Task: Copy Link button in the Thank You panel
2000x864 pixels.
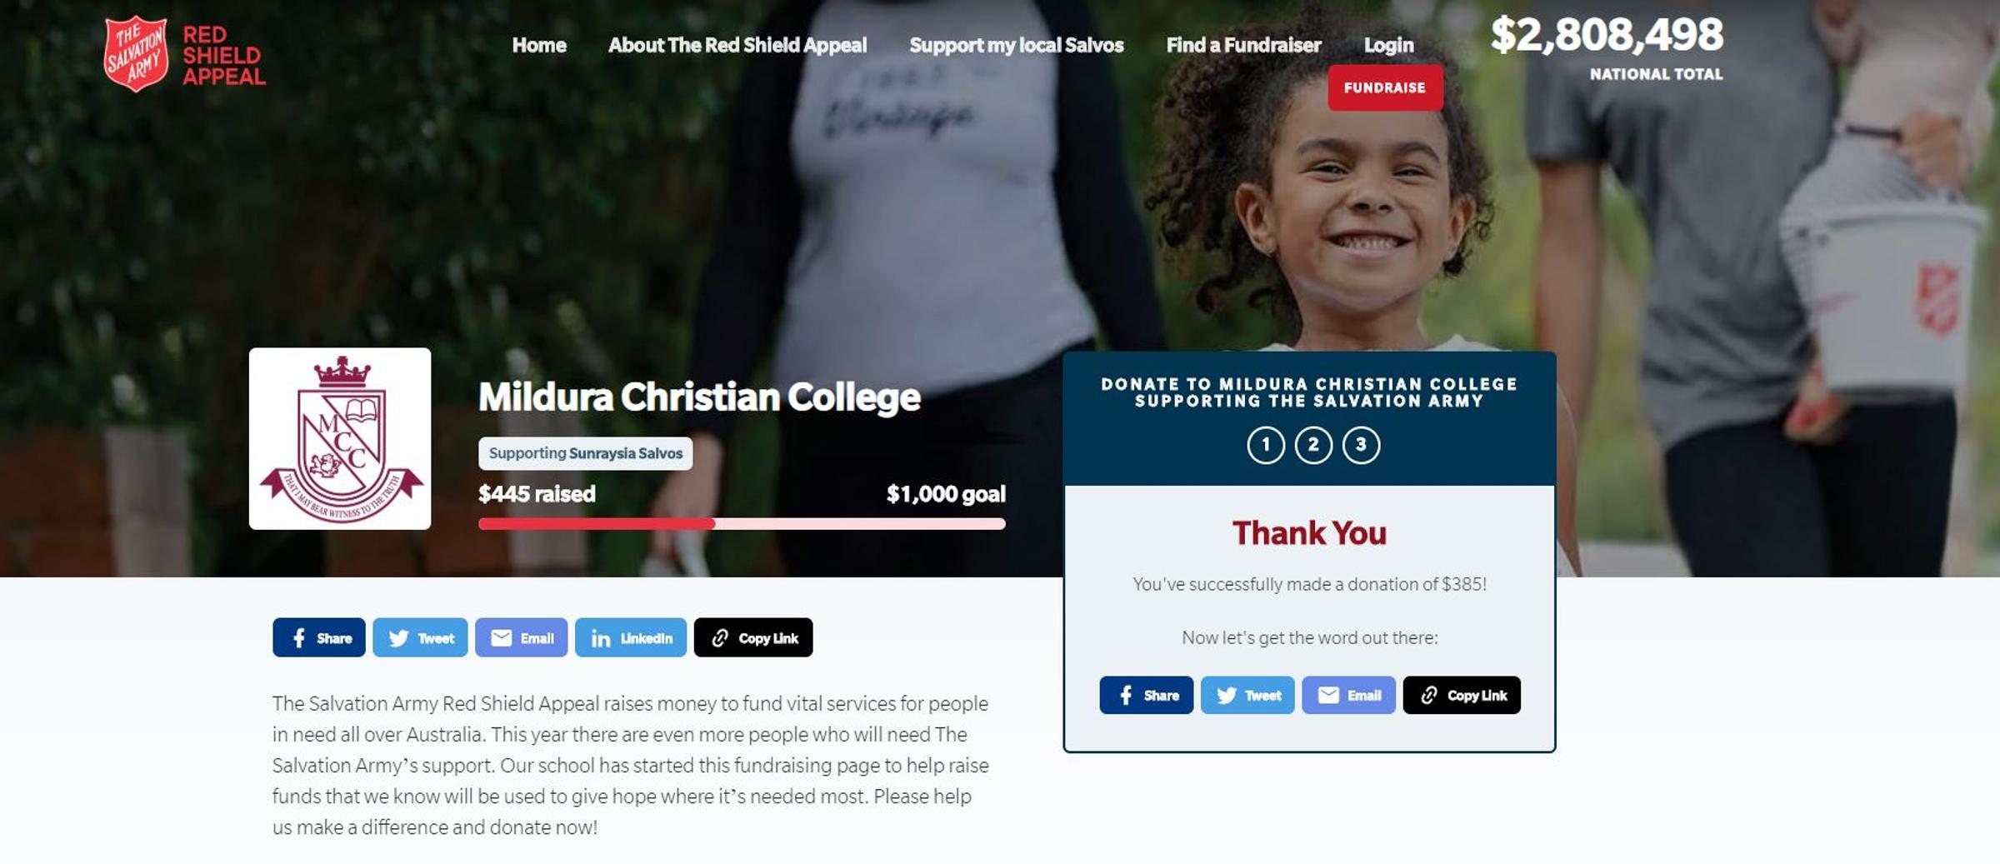Action: (1462, 695)
